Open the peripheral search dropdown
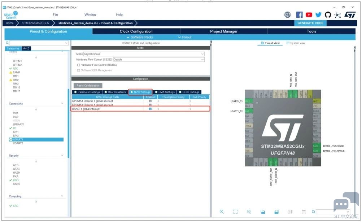Viewport: 362px width, 222px height. 66,43
